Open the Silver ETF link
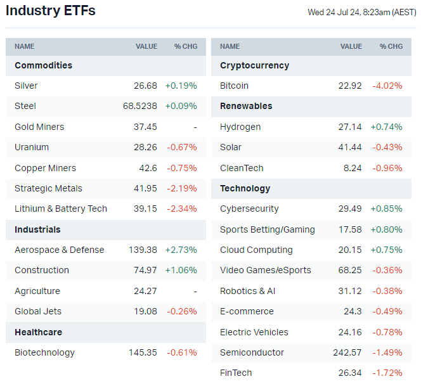 tap(26, 86)
